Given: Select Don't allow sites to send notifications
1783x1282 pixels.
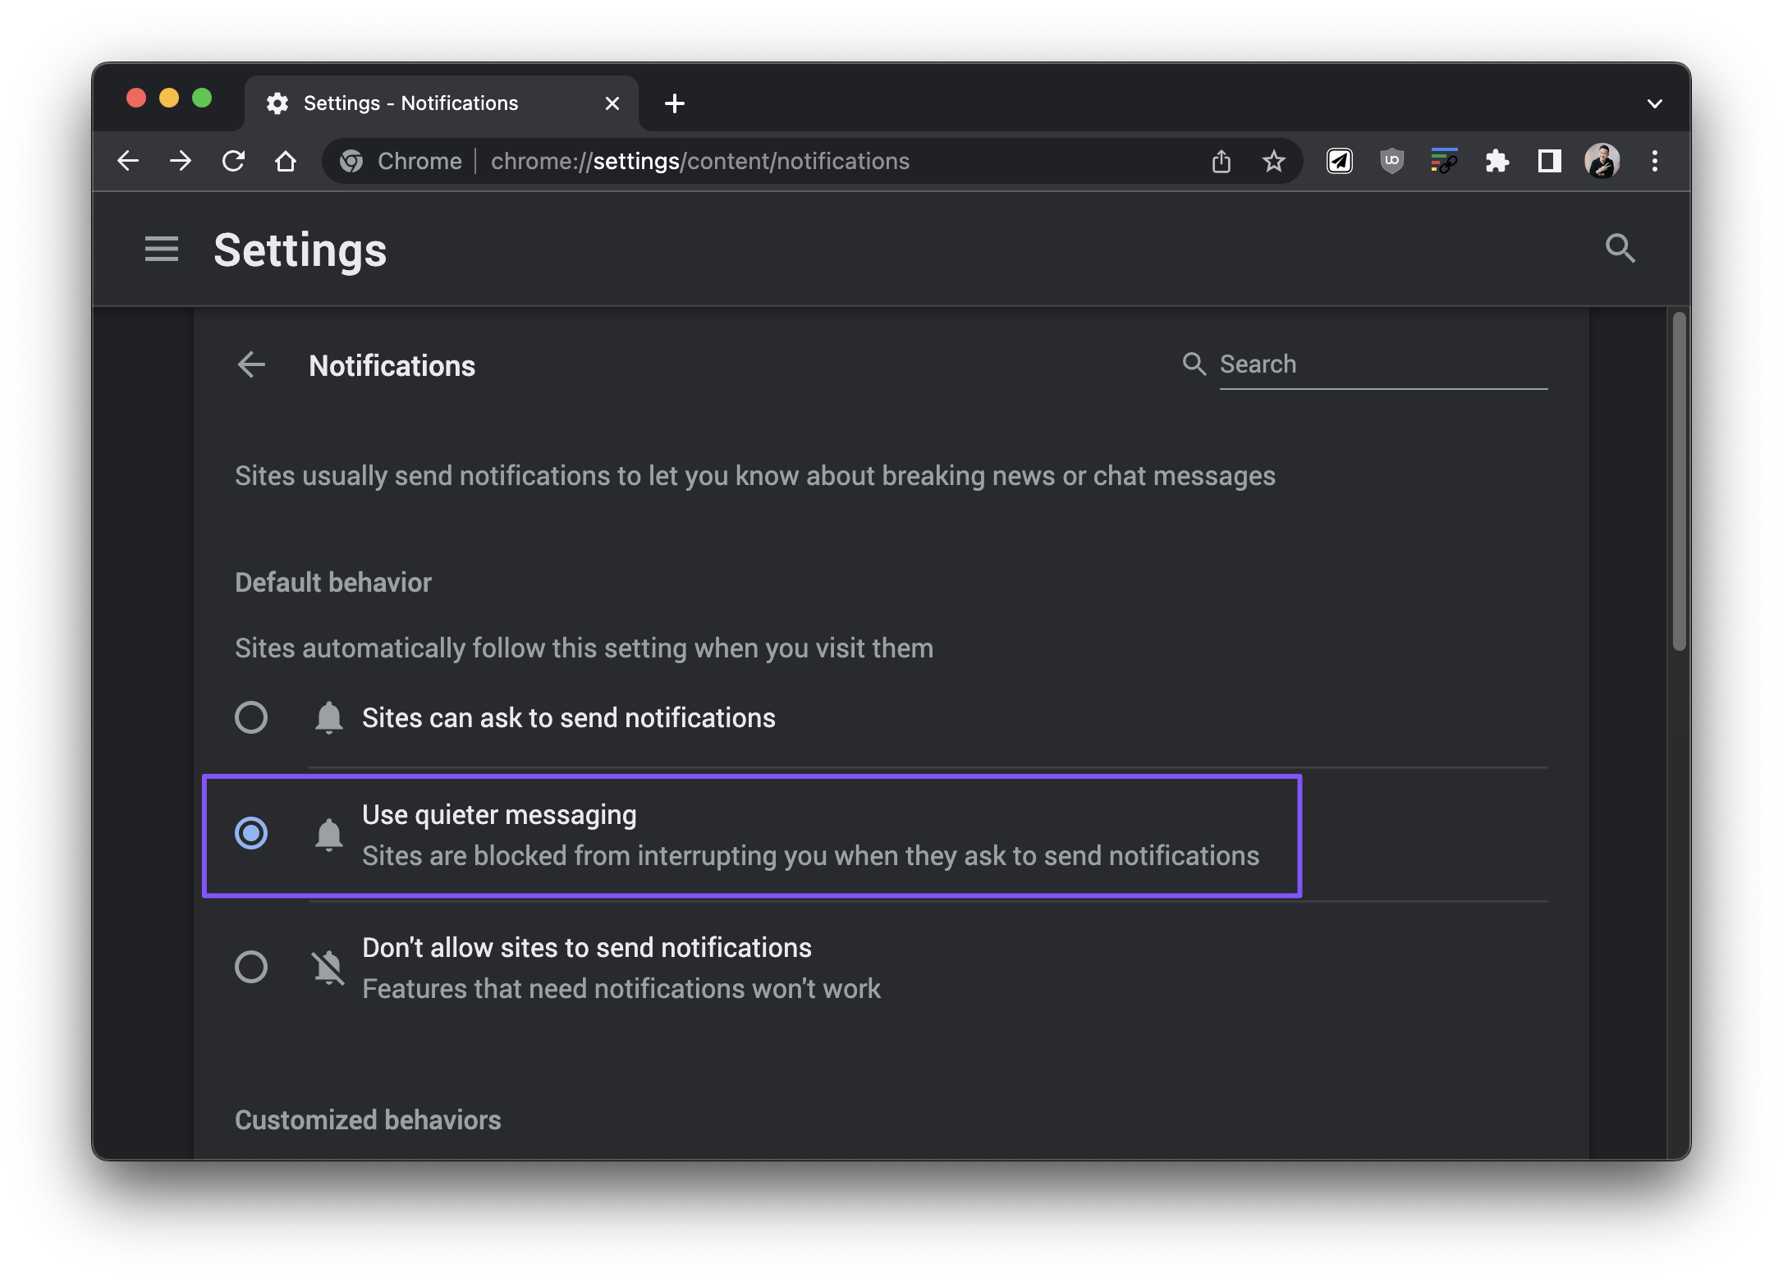Looking at the screenshot, I should (x=251, y=967).
